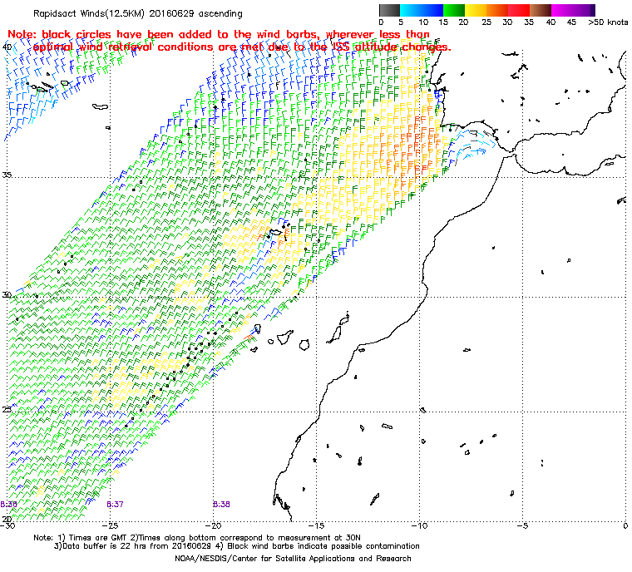
Task: Click the 'Rapidscat Winds(12.5KM) 20160629 ascending' title
Action: click(138, 13)
